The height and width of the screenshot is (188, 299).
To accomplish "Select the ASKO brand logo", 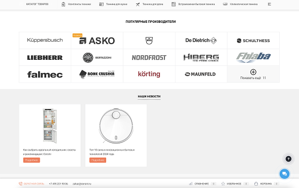I will click(97, 41).
